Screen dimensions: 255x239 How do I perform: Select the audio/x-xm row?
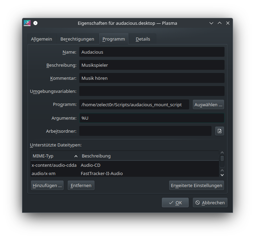pos(124,173)
